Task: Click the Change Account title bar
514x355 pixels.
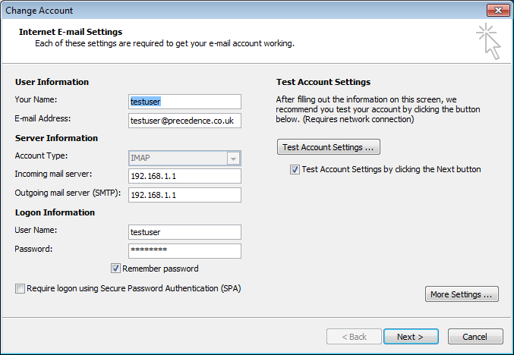Action: click(x=228, y=10)
